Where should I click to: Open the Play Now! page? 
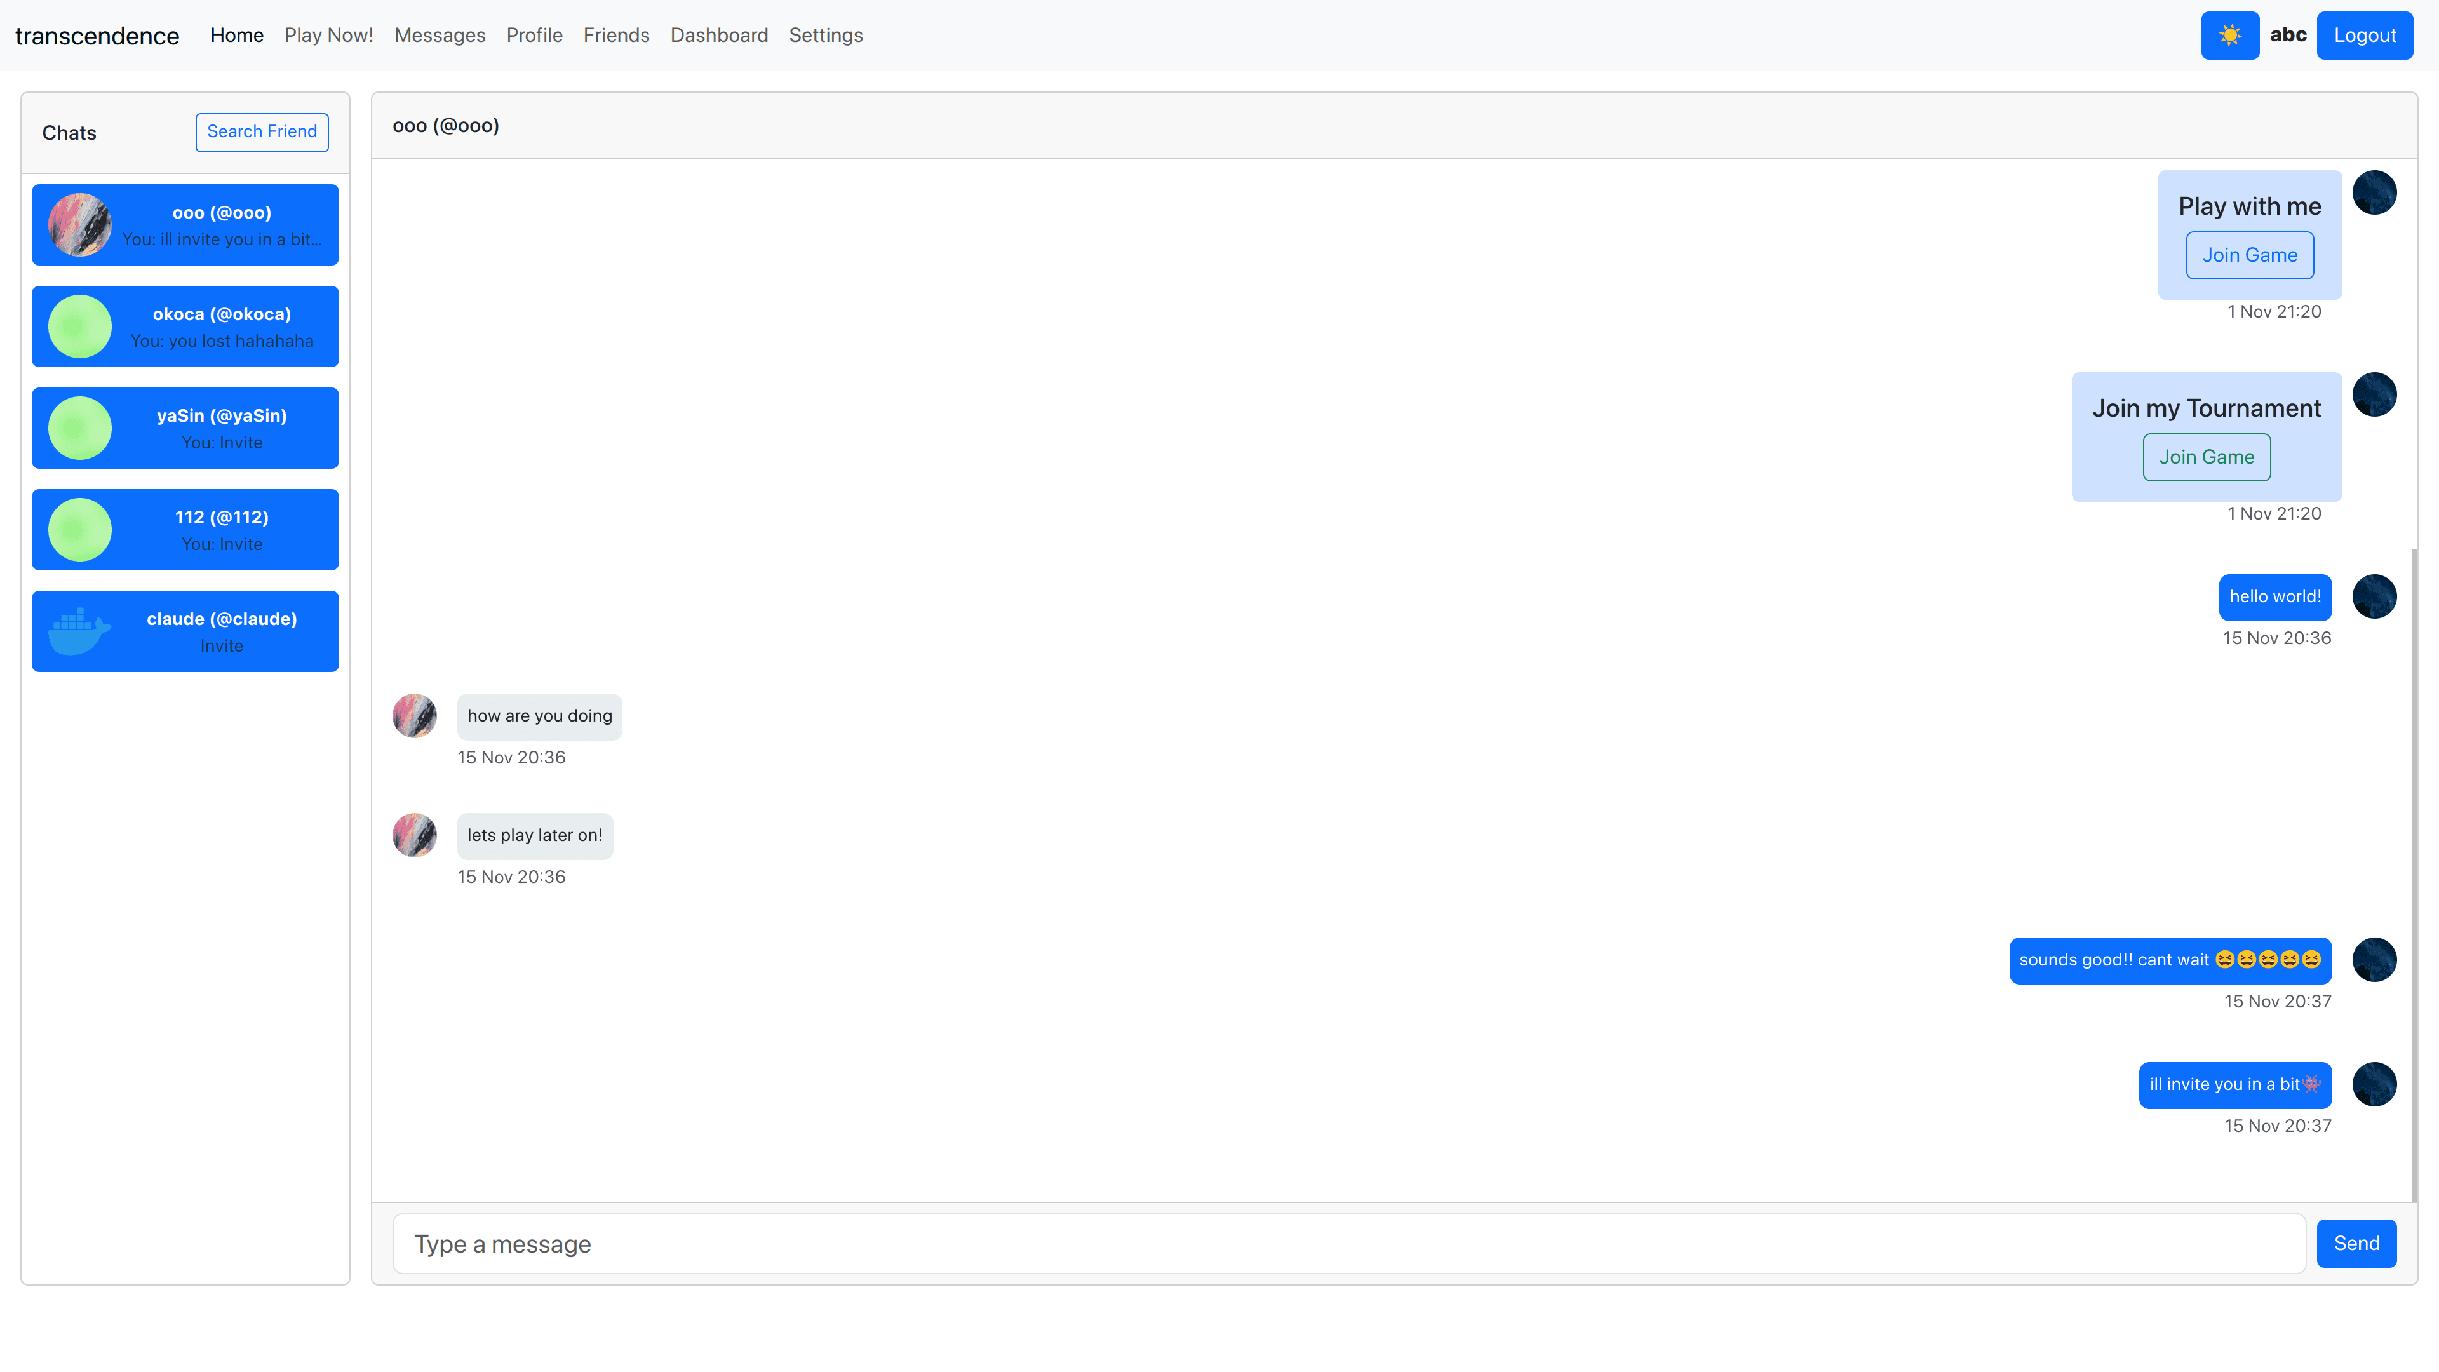pos(328,35)
